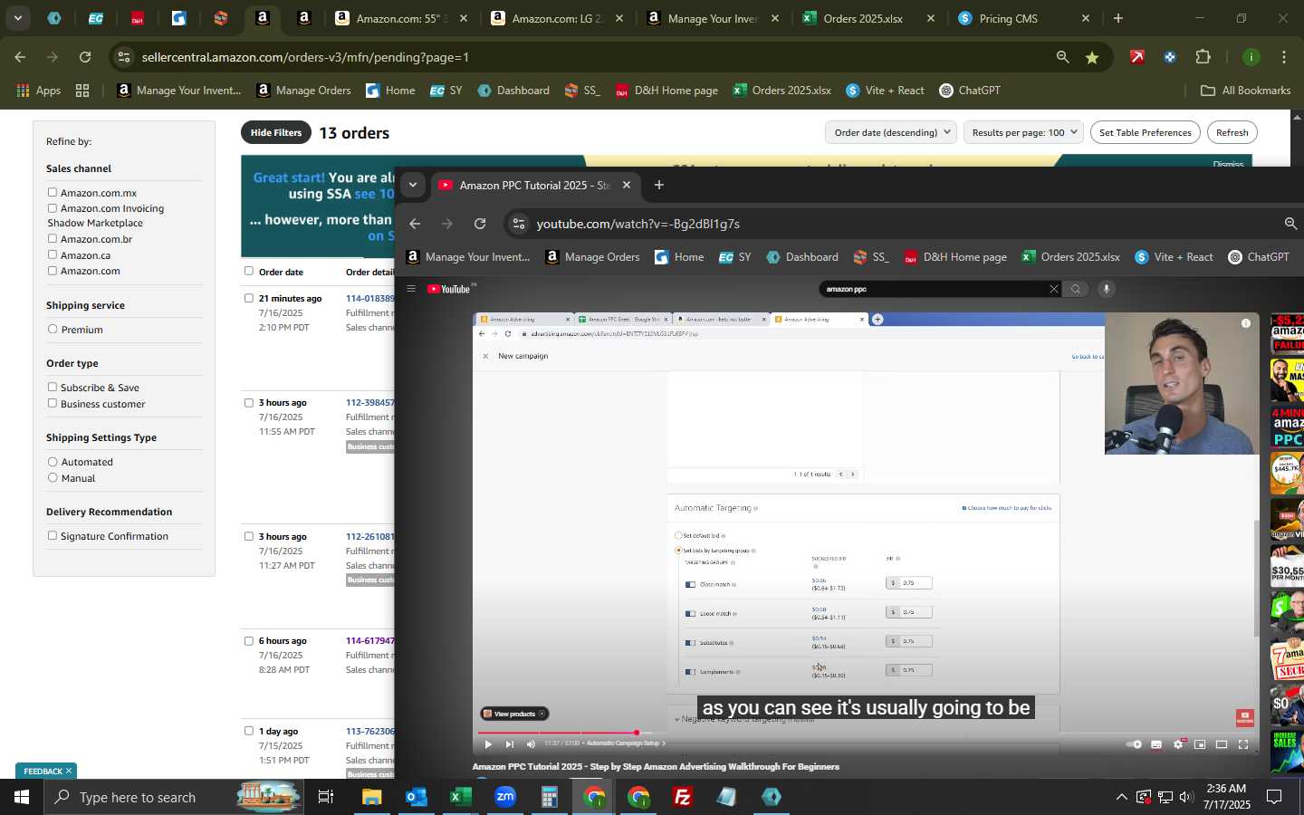Open new tab in main Chrome window
This screenshot has height=815, width=1304.
(x=1118, y=18)
